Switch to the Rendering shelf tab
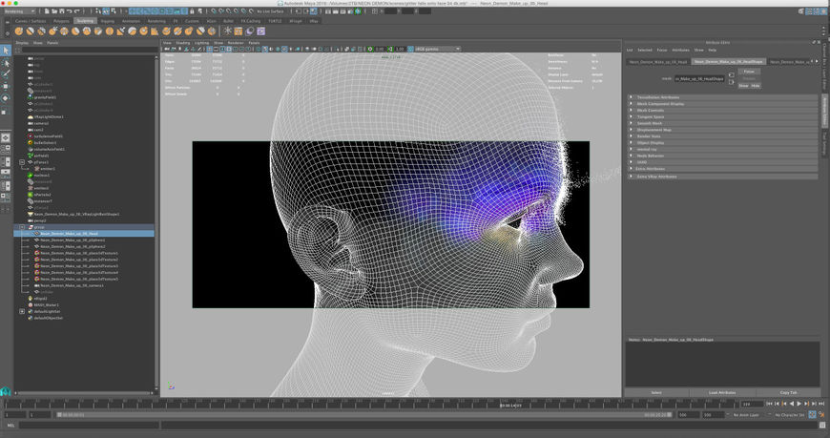This screenshot has height=438, width=830. coord(156,20)
